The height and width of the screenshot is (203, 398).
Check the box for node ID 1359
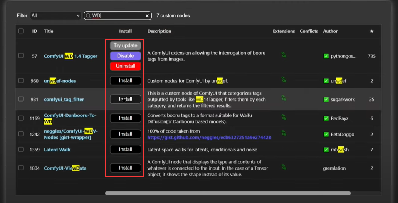click(x=21, y=150)
